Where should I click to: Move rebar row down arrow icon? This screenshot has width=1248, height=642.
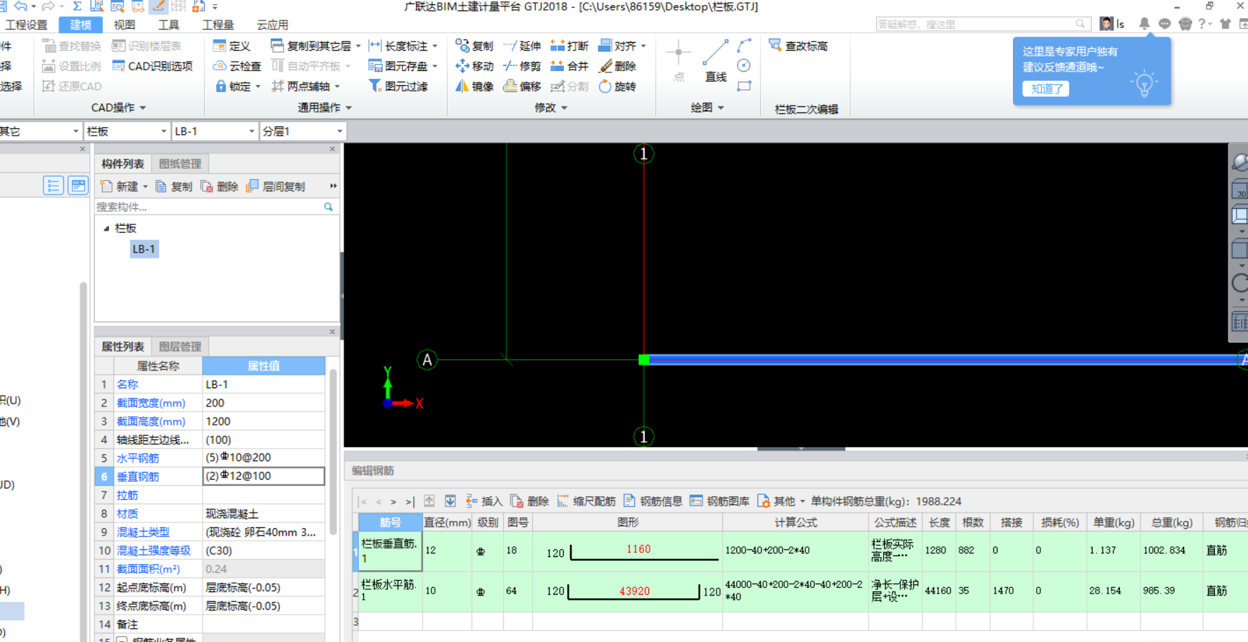[450, 501]
